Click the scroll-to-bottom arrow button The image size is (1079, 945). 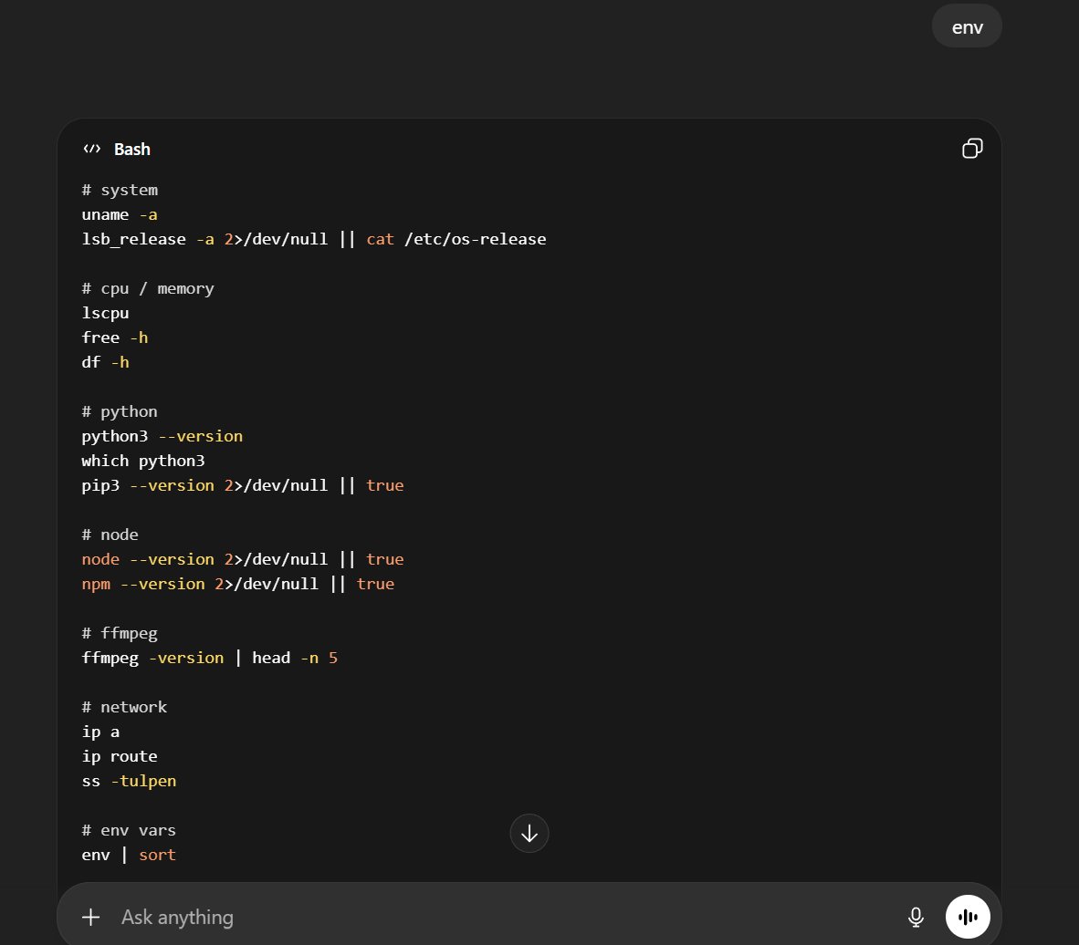click(x=529, y=834)
